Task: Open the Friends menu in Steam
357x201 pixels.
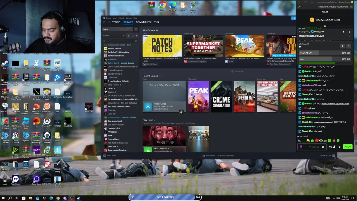Action: [x=121, y=18]
